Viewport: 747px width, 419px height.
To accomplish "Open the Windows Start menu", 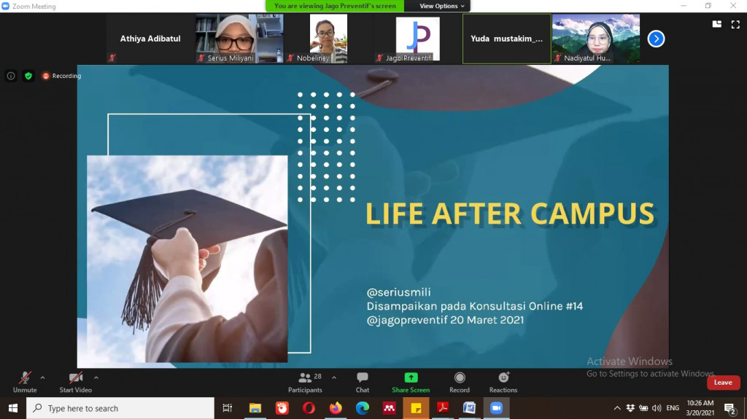I will point(13,408).
